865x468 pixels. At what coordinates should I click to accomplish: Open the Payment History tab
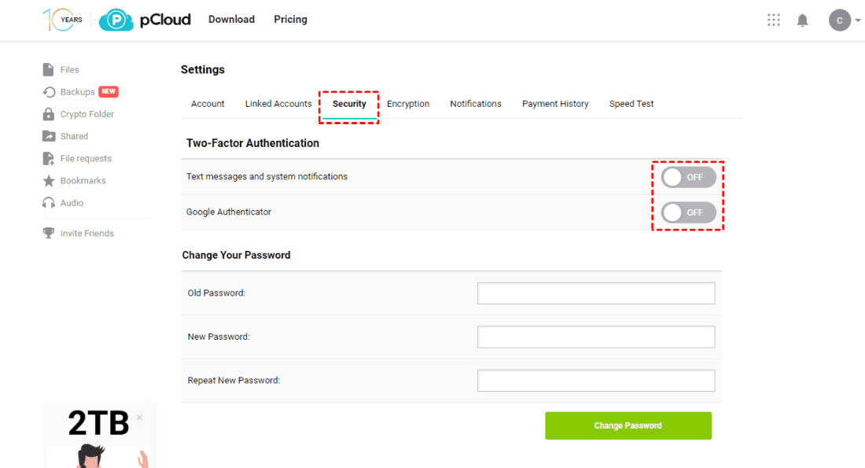tap(555, 104)
